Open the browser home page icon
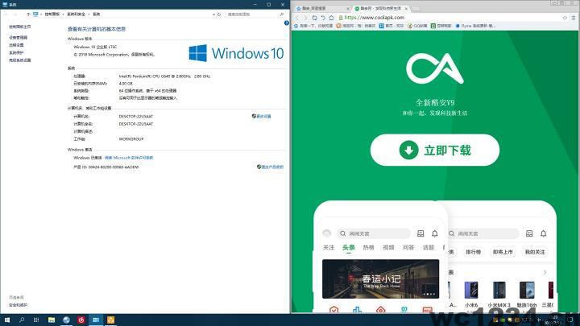The width and height of the screenshot is (580, 326). click(x=331, y=18)
